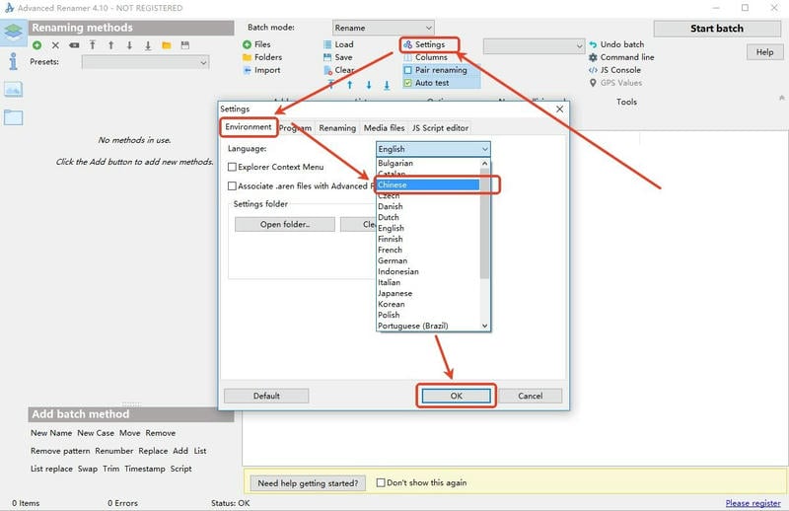Click the green add method icon
Screen dimensions: 789x511
(x=36, y=45)
